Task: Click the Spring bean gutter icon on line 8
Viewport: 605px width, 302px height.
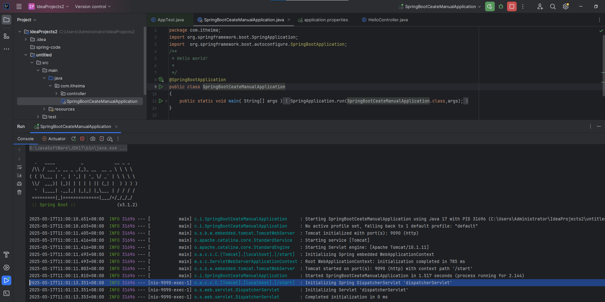Action: click(x=161, y=80)
